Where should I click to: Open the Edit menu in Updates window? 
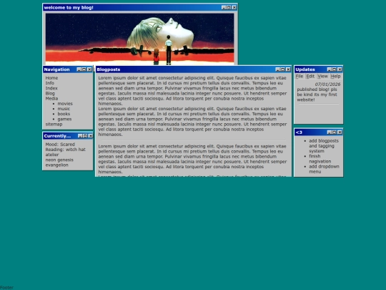(x=310, y=76)
